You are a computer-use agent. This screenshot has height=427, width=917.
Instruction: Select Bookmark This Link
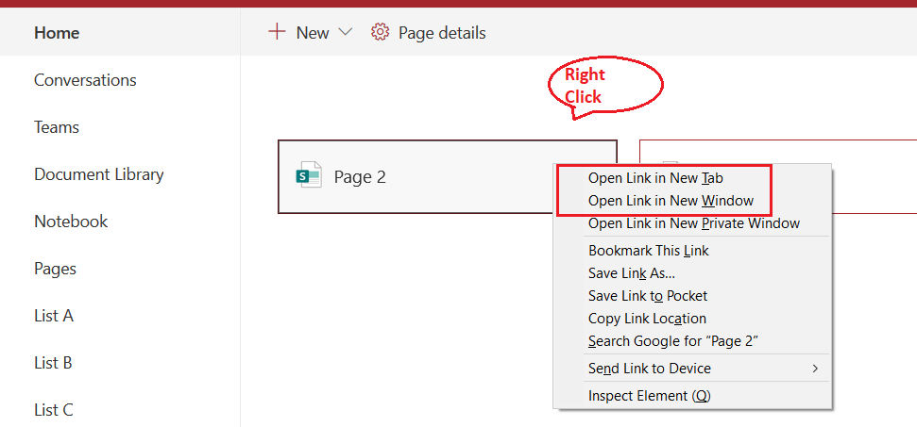pos(692,251)
